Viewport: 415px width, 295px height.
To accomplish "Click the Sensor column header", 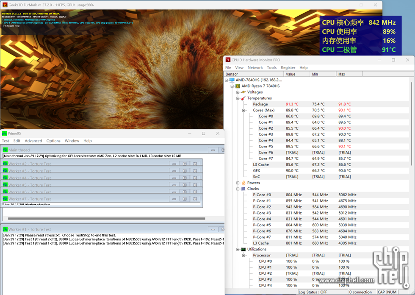I will point(254,74).
